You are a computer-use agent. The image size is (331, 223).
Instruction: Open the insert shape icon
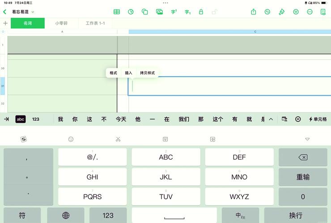[144, 12]
